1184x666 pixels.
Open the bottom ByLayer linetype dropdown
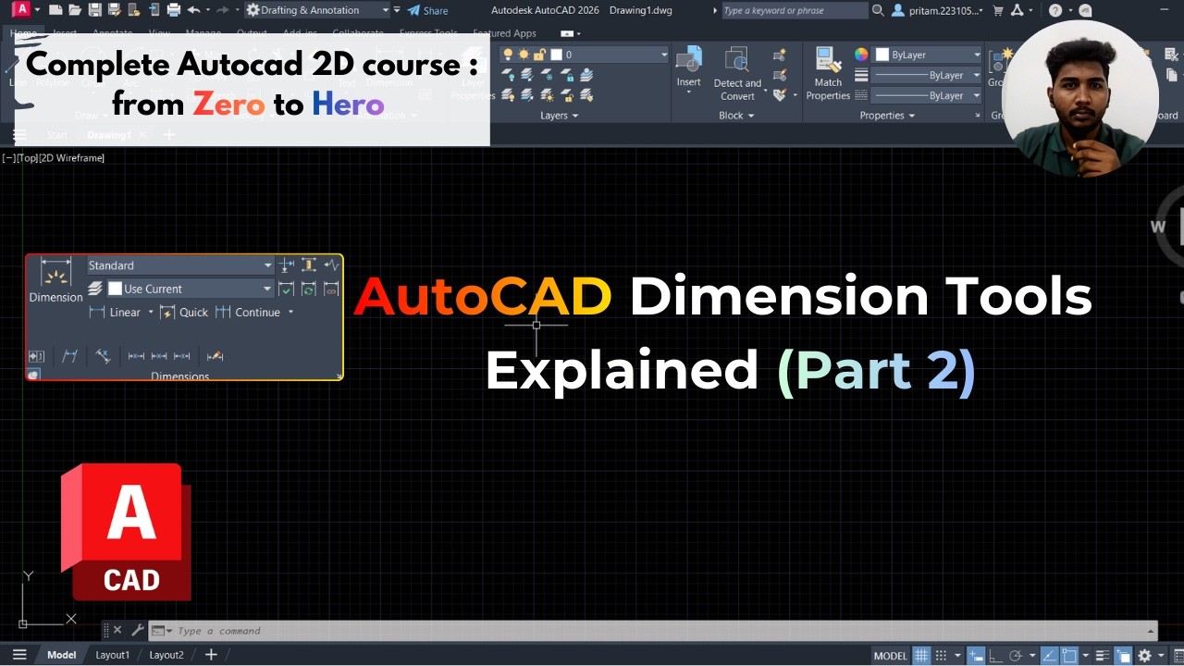[928, 95]
